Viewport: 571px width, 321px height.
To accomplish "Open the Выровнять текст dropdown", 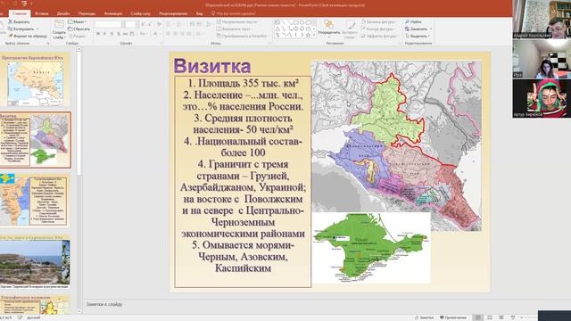I will (235, 29).
